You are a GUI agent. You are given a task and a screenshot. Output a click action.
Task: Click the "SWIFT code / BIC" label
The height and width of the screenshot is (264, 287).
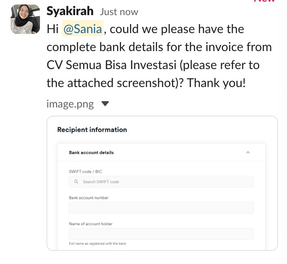pyautogui.click(x=85, y=172)
